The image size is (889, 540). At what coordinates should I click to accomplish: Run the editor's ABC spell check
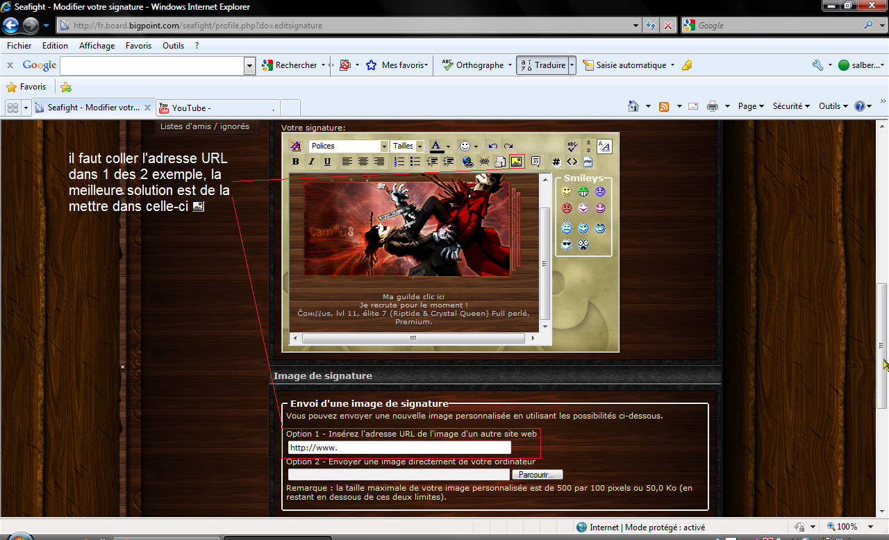point(572,146)
